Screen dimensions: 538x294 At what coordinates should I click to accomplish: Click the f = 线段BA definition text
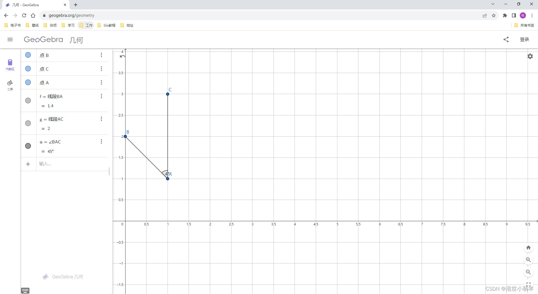pyautogui.click(x=51, y=96)
